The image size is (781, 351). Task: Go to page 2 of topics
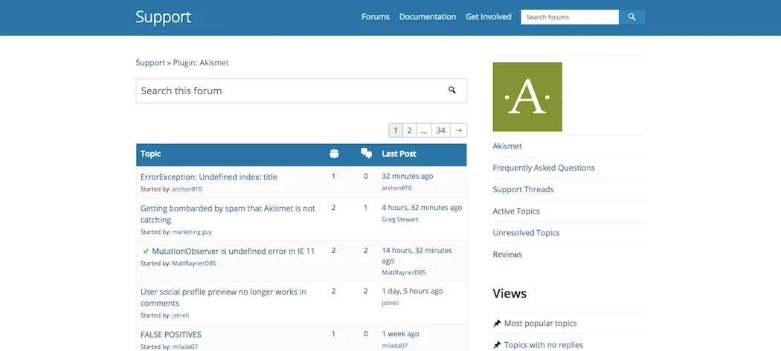click(x=409, y=131)
